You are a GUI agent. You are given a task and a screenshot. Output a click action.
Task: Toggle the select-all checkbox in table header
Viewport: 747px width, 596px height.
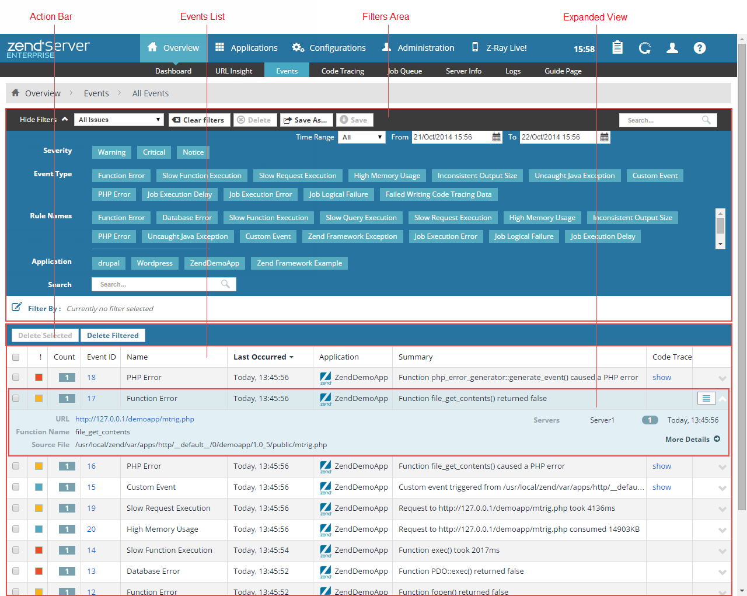16,357
